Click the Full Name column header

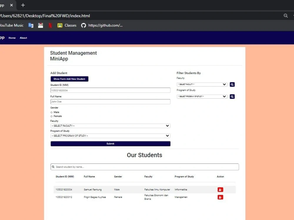(89, 177)
